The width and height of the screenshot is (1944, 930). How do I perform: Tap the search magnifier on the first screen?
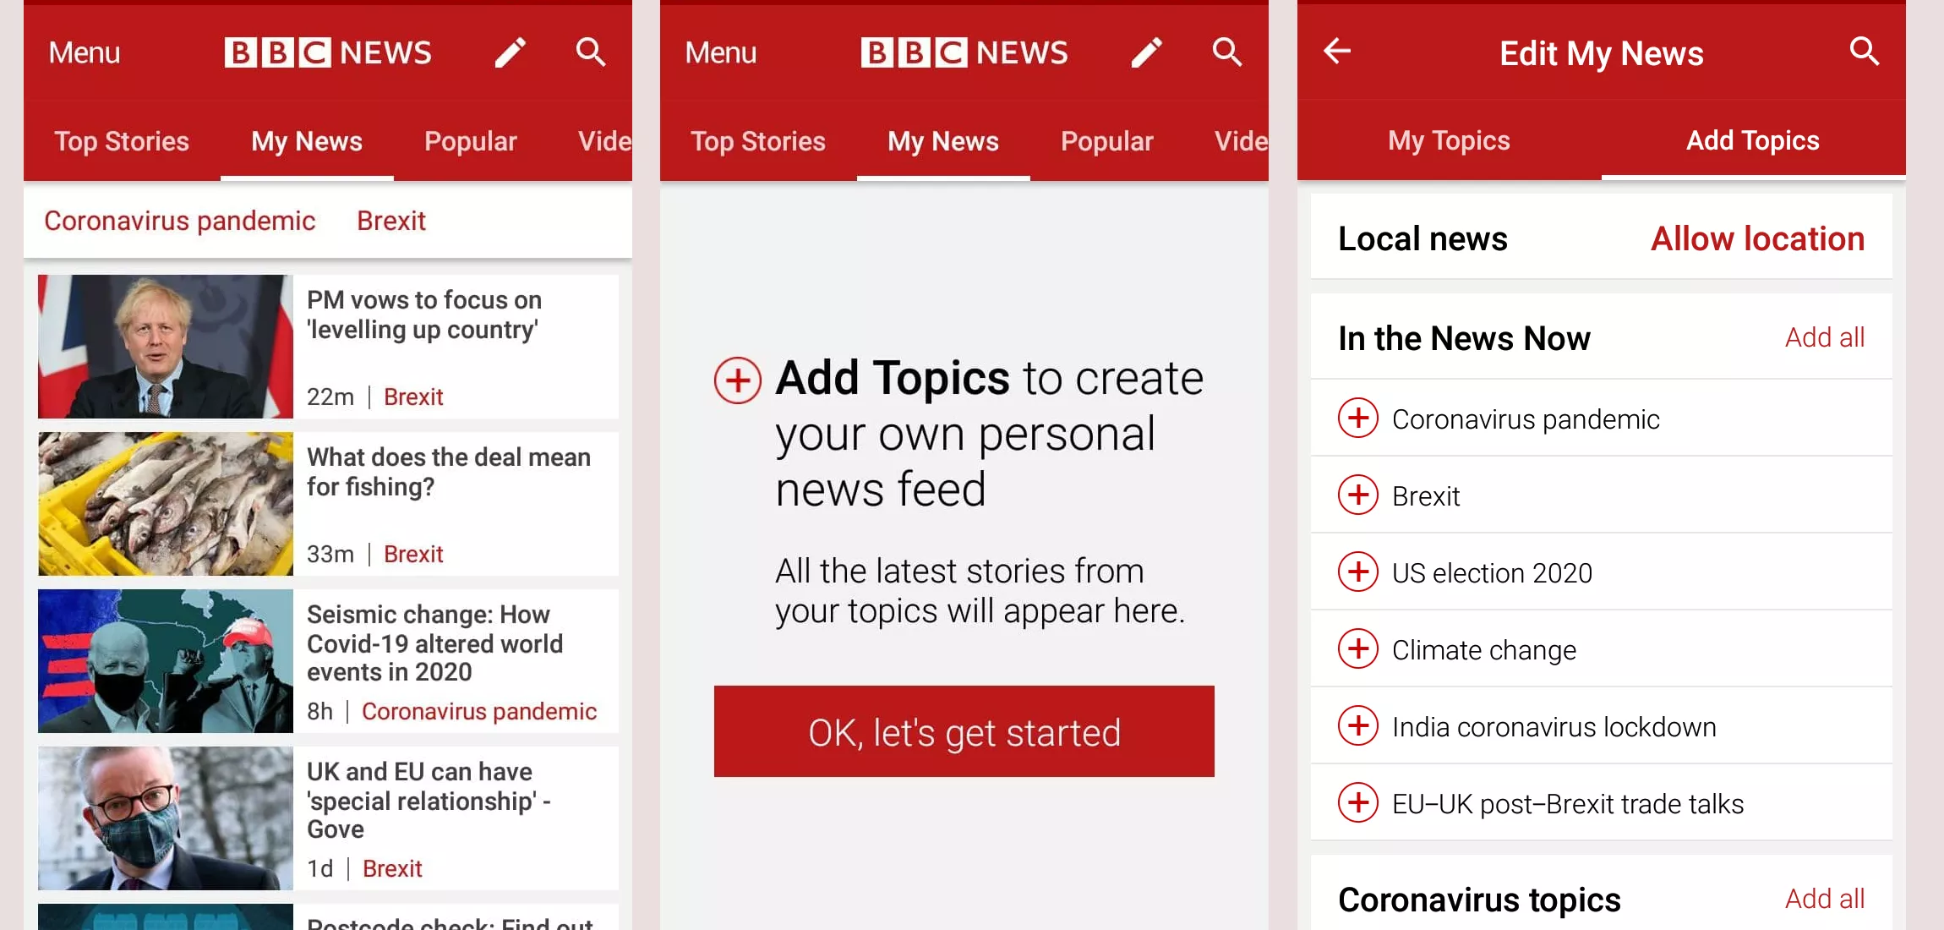[x=591, y=52]
